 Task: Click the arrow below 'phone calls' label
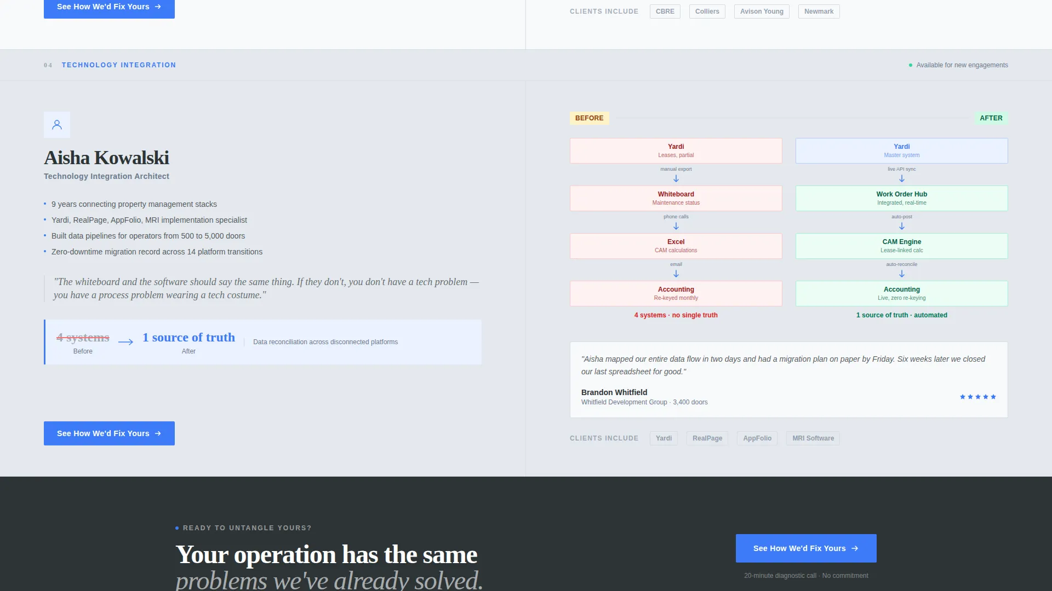point(676,227)
